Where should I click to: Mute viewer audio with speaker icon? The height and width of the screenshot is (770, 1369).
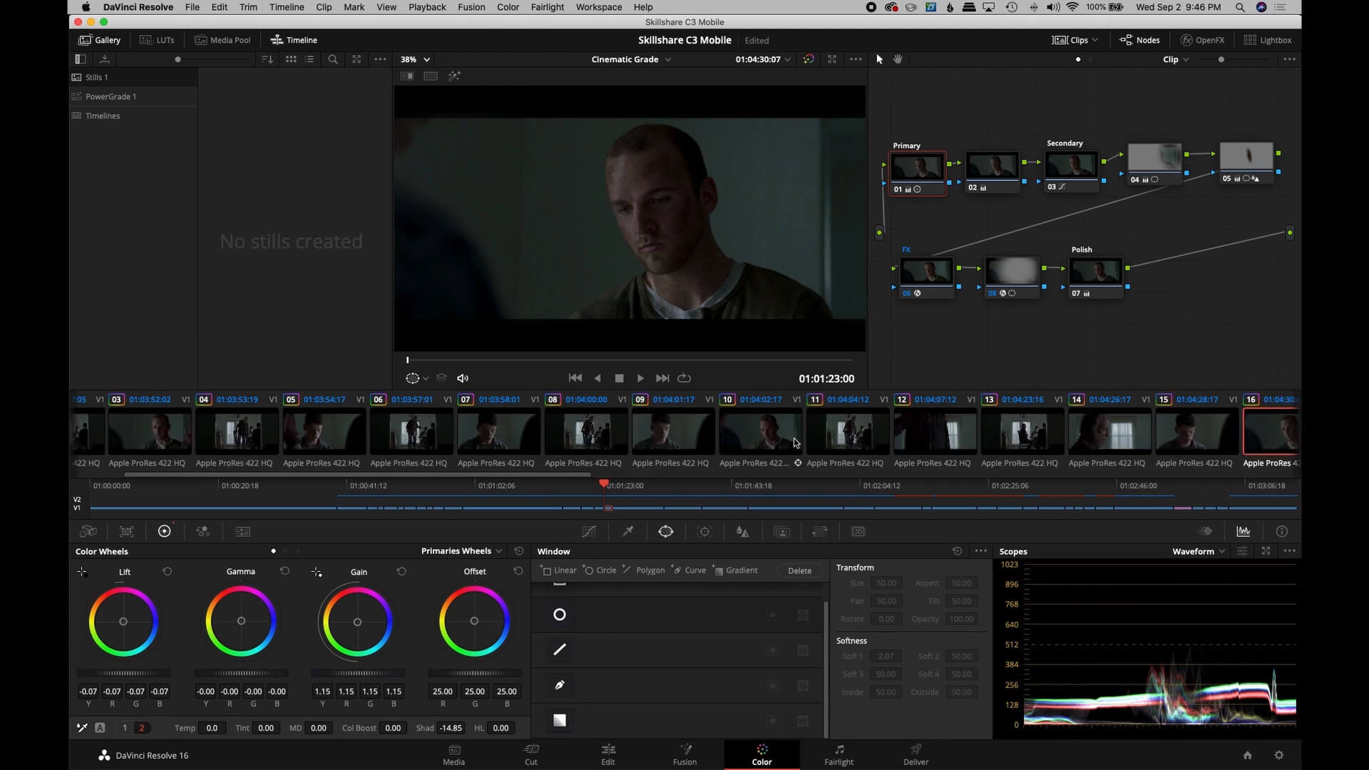click(463, 379)
